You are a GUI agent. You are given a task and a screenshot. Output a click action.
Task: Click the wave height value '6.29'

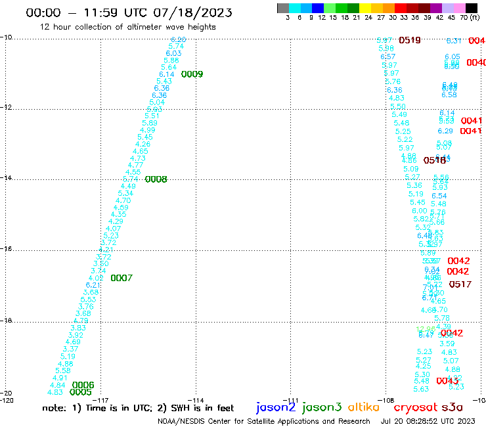pos(445,131)
